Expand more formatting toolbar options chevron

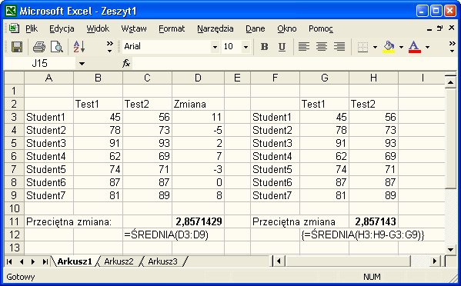pos(453,47)
